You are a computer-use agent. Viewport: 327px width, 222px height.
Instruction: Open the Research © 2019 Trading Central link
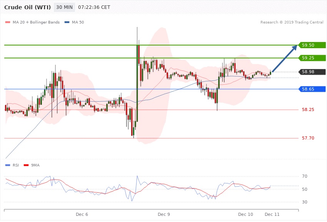[x=291, y=22]
